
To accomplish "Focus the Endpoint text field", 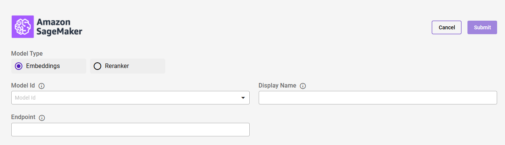I will pyautogui.click(x=130, y=130).
